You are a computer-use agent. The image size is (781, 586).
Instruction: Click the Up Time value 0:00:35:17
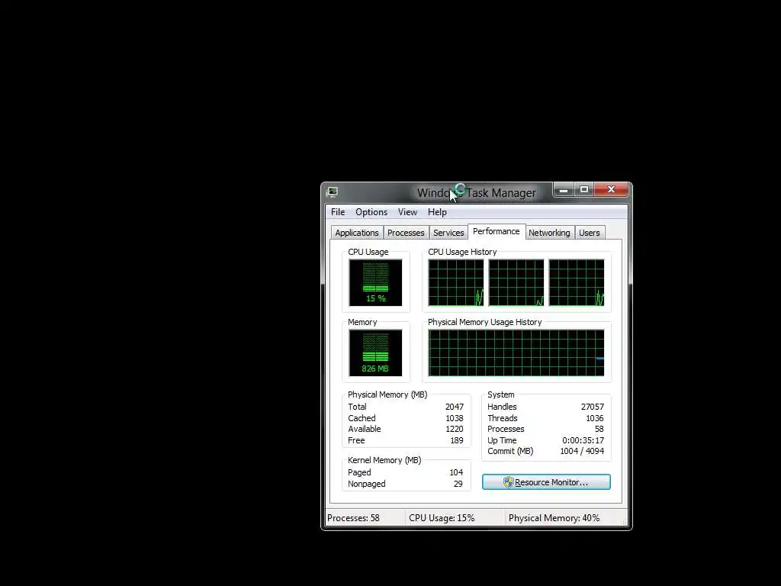[583, 440]
